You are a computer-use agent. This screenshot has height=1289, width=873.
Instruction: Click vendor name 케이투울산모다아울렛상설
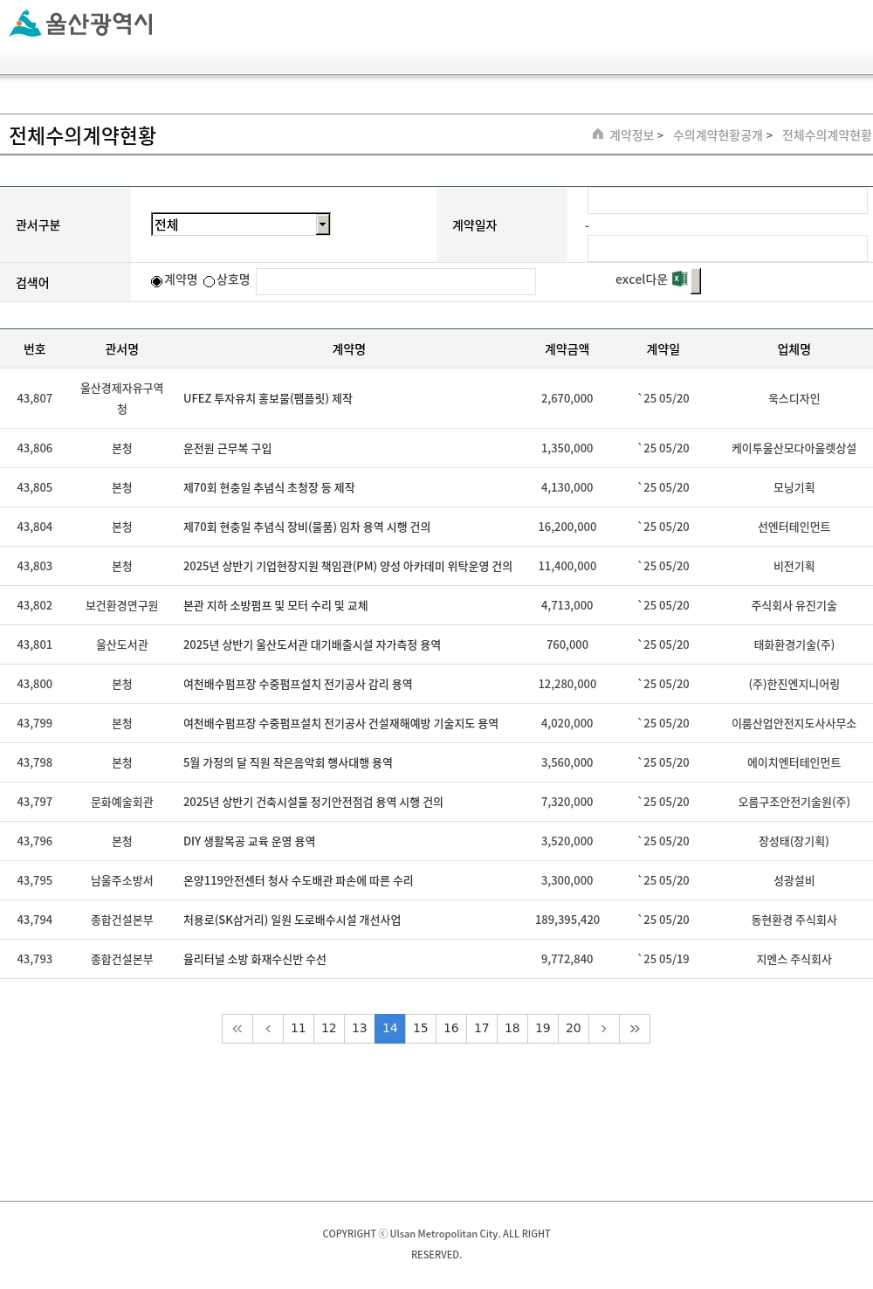pos(794,449)
